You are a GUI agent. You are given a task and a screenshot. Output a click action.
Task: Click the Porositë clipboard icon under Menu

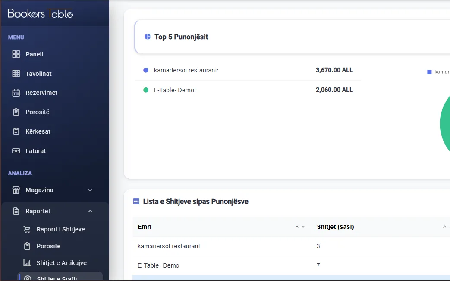point(16,112)
